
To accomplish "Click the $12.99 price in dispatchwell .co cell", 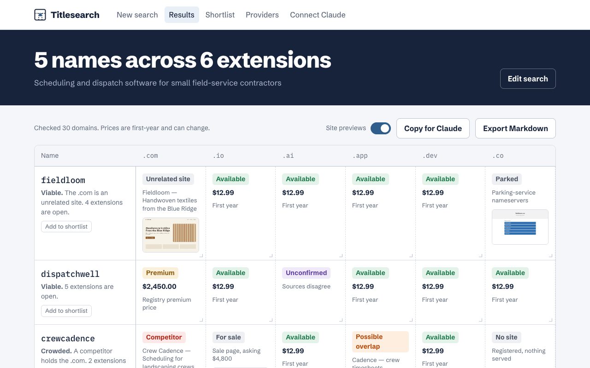I will (x=503, y=286).
